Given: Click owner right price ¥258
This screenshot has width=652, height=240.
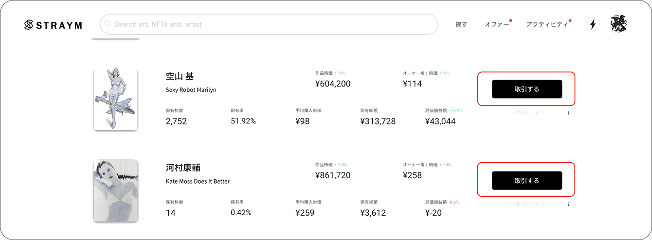Looking at the screenshot, I should click(x=413, y=175).
